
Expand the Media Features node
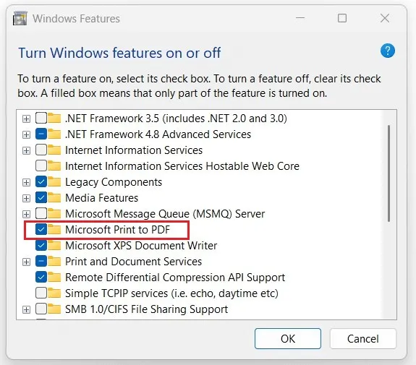(x=26, y=198)
